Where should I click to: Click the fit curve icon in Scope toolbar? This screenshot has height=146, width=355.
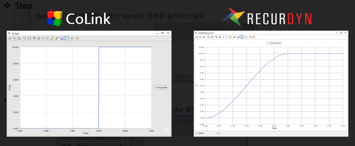click(x=29, y=38)
